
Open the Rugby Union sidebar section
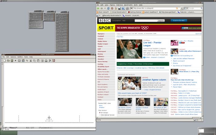(x=102, y=41)
